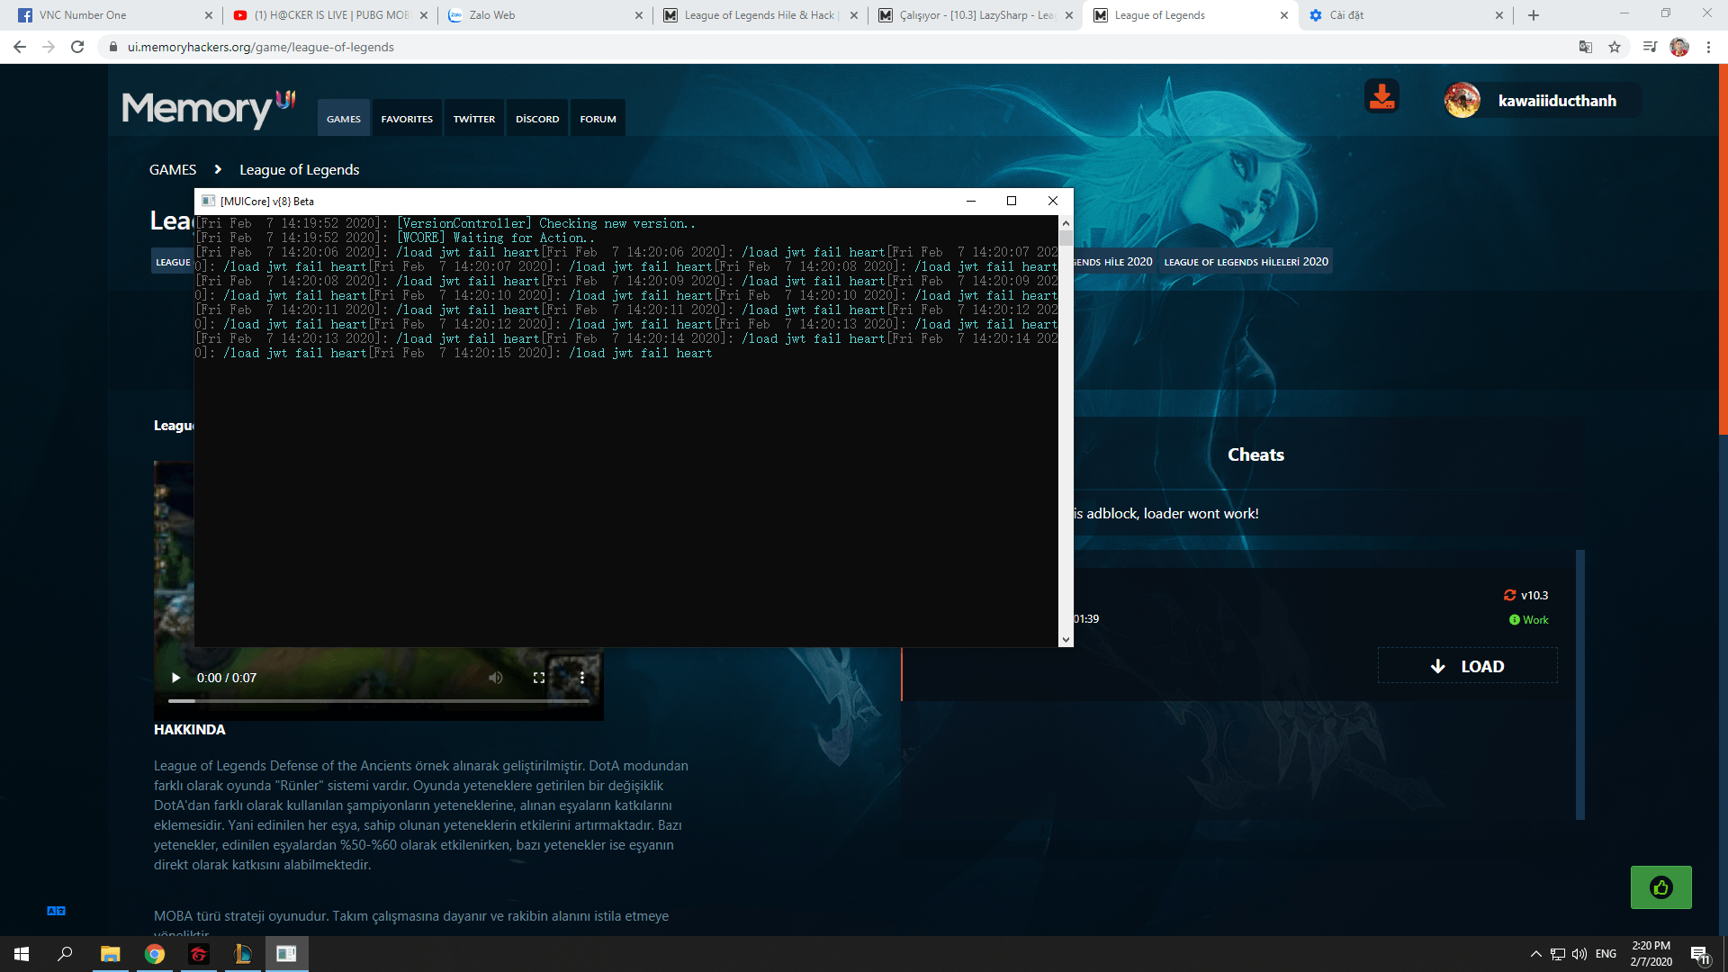
Task: Click the site lock security icon
Action: [x=112, y=47]
